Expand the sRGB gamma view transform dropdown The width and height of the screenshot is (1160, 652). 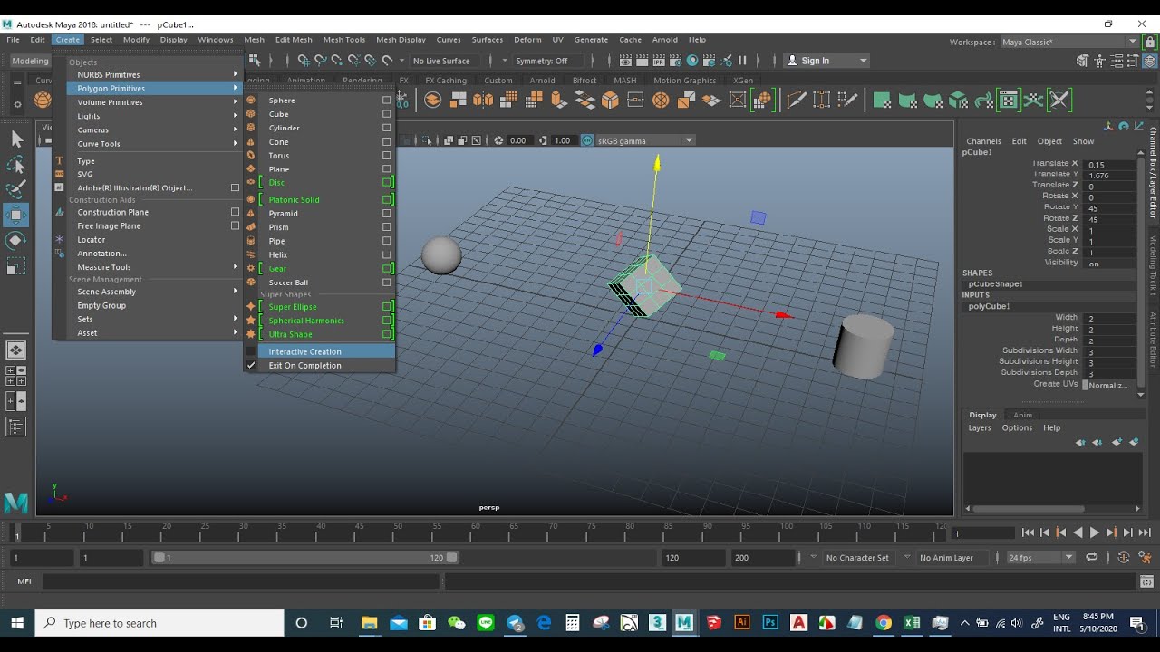646,140
